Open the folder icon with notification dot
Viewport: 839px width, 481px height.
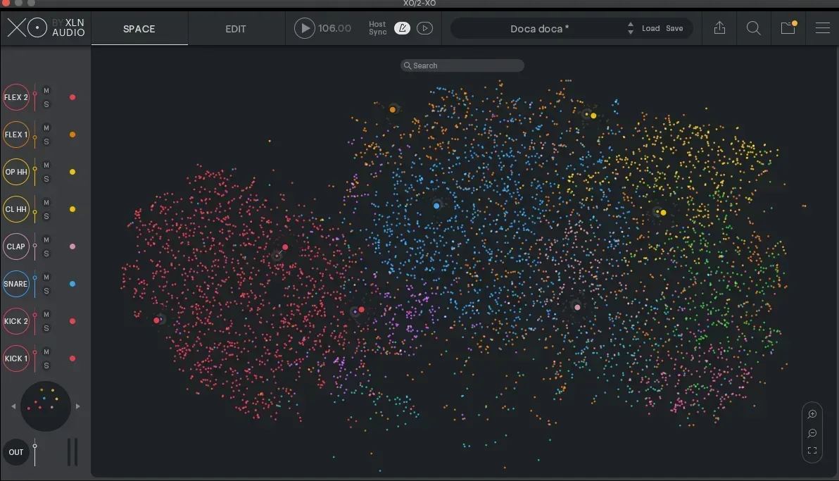788,28
